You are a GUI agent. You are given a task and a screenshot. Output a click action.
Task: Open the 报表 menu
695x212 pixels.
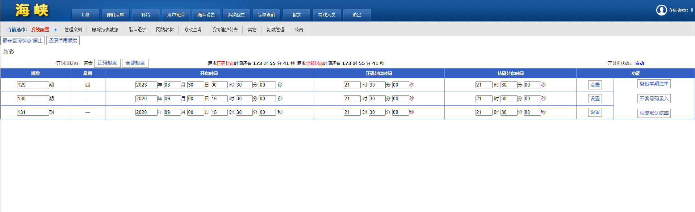click(x=297, y=15)
